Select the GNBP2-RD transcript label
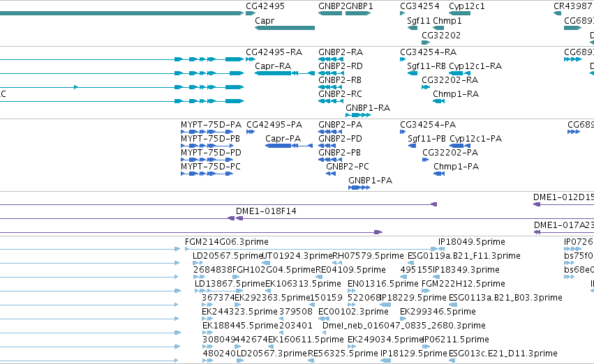 [x=341, y=66]
